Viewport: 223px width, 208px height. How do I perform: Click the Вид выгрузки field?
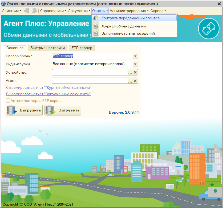pos(92,64)
